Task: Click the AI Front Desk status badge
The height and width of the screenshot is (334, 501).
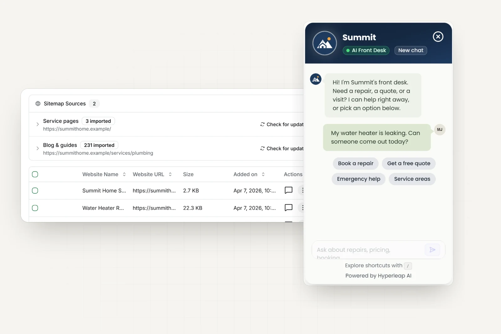Action: click(x=366, y=50)
